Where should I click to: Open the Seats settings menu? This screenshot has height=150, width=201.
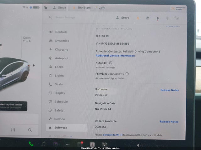[x=56, y=84]
